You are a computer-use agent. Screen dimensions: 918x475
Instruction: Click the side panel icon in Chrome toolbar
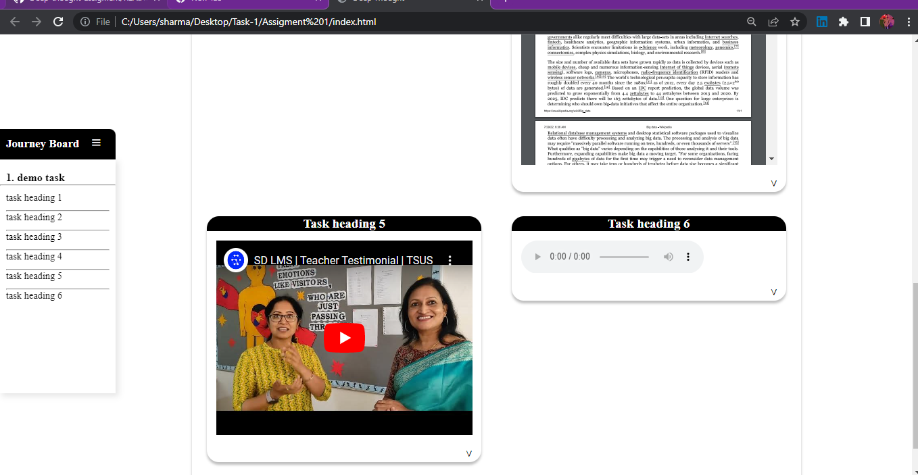pos(865,21)
